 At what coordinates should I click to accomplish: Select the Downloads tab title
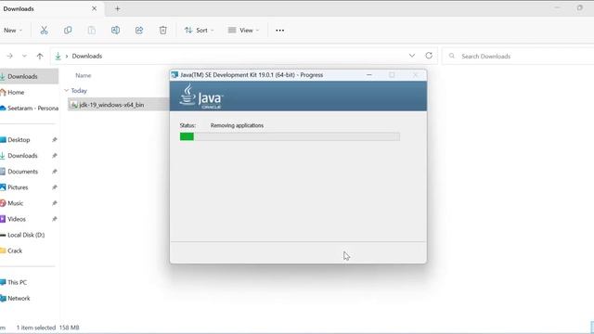(19, 8)
